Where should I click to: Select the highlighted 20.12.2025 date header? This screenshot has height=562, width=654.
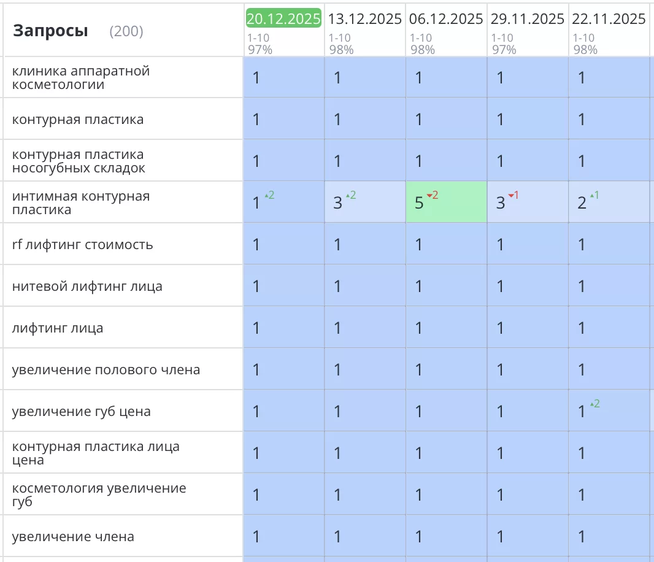pos(283,18)
